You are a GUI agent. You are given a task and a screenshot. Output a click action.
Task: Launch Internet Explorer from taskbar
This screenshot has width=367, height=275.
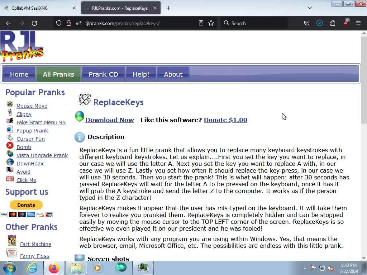point(32,268)
